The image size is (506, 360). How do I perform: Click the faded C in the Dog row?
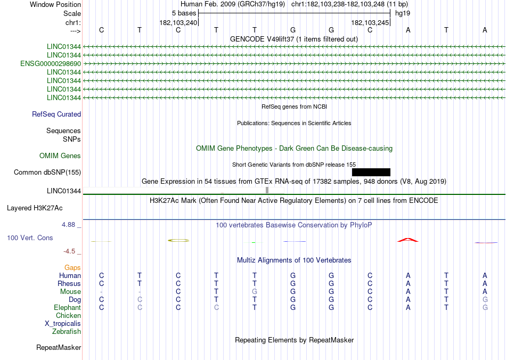coord(140,300)
